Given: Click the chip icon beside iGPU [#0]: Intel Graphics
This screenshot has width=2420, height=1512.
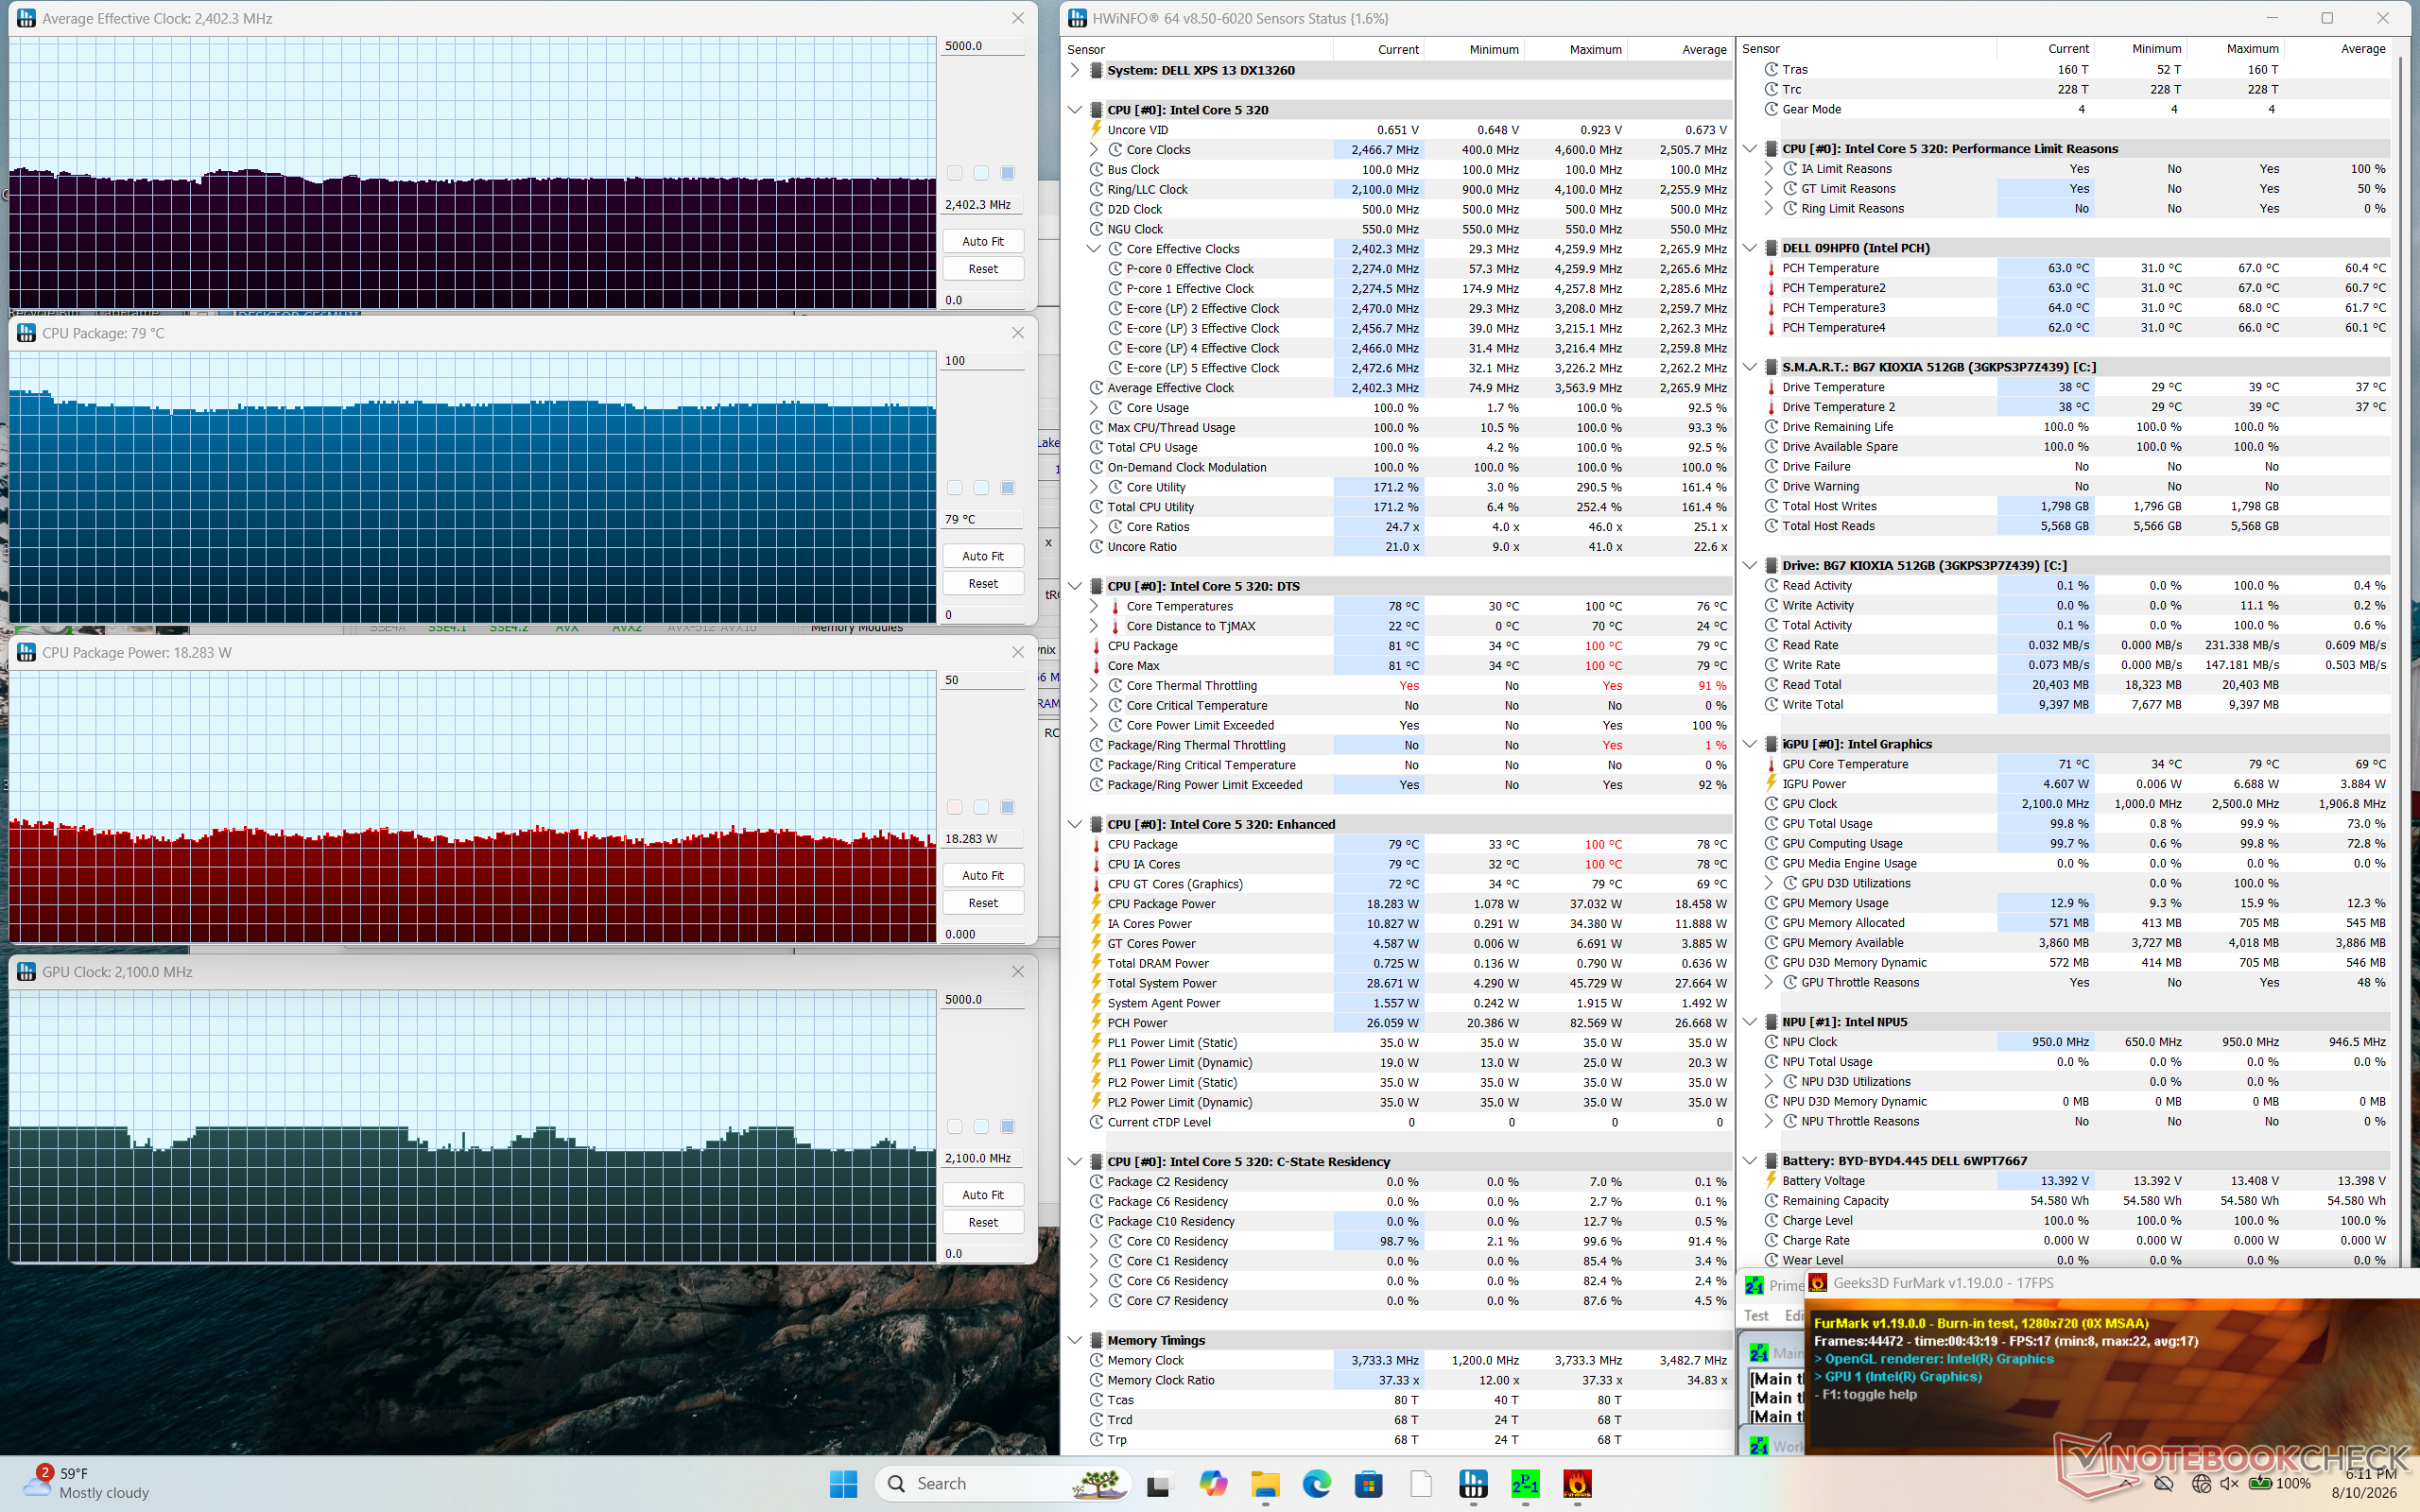Looking at the screenshot, I should click(x=1771, y=744).
